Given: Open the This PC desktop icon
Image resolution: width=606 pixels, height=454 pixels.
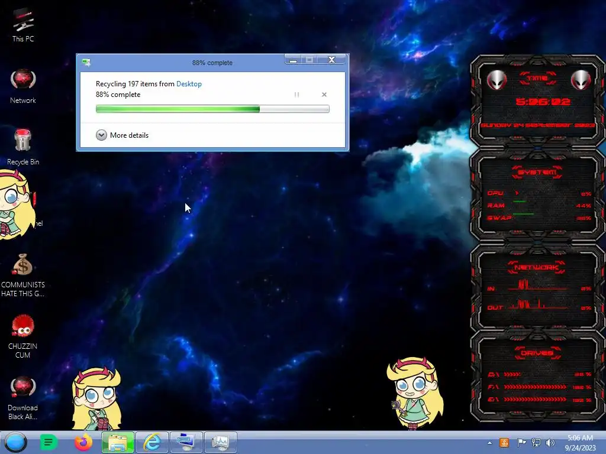Looking at the screenshot, I should coord(23,25).
